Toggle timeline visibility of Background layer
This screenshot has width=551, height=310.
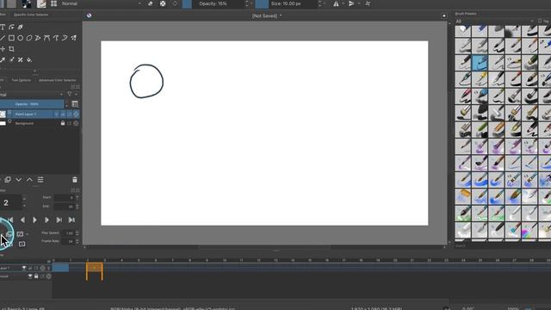point(30,276)
